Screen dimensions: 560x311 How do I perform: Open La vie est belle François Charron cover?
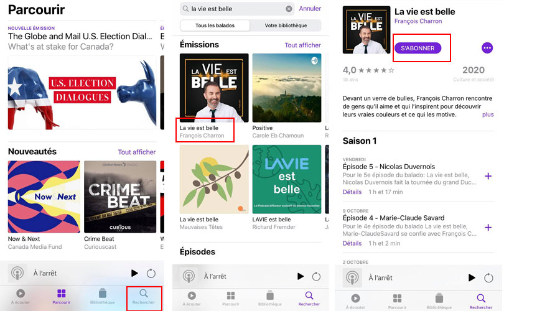[214, 88]
